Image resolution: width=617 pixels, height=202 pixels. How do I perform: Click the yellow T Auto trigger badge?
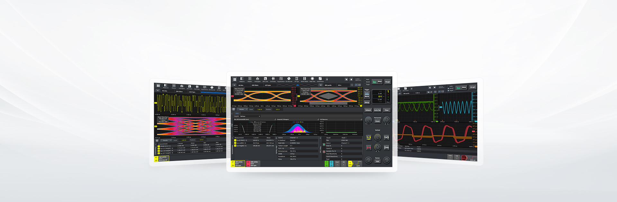point(350,164)
